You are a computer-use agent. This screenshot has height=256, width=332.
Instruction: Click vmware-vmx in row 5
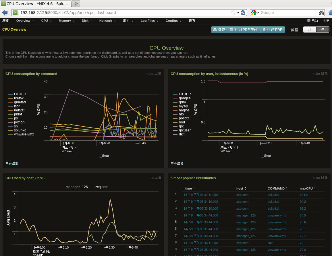point(277,222)
